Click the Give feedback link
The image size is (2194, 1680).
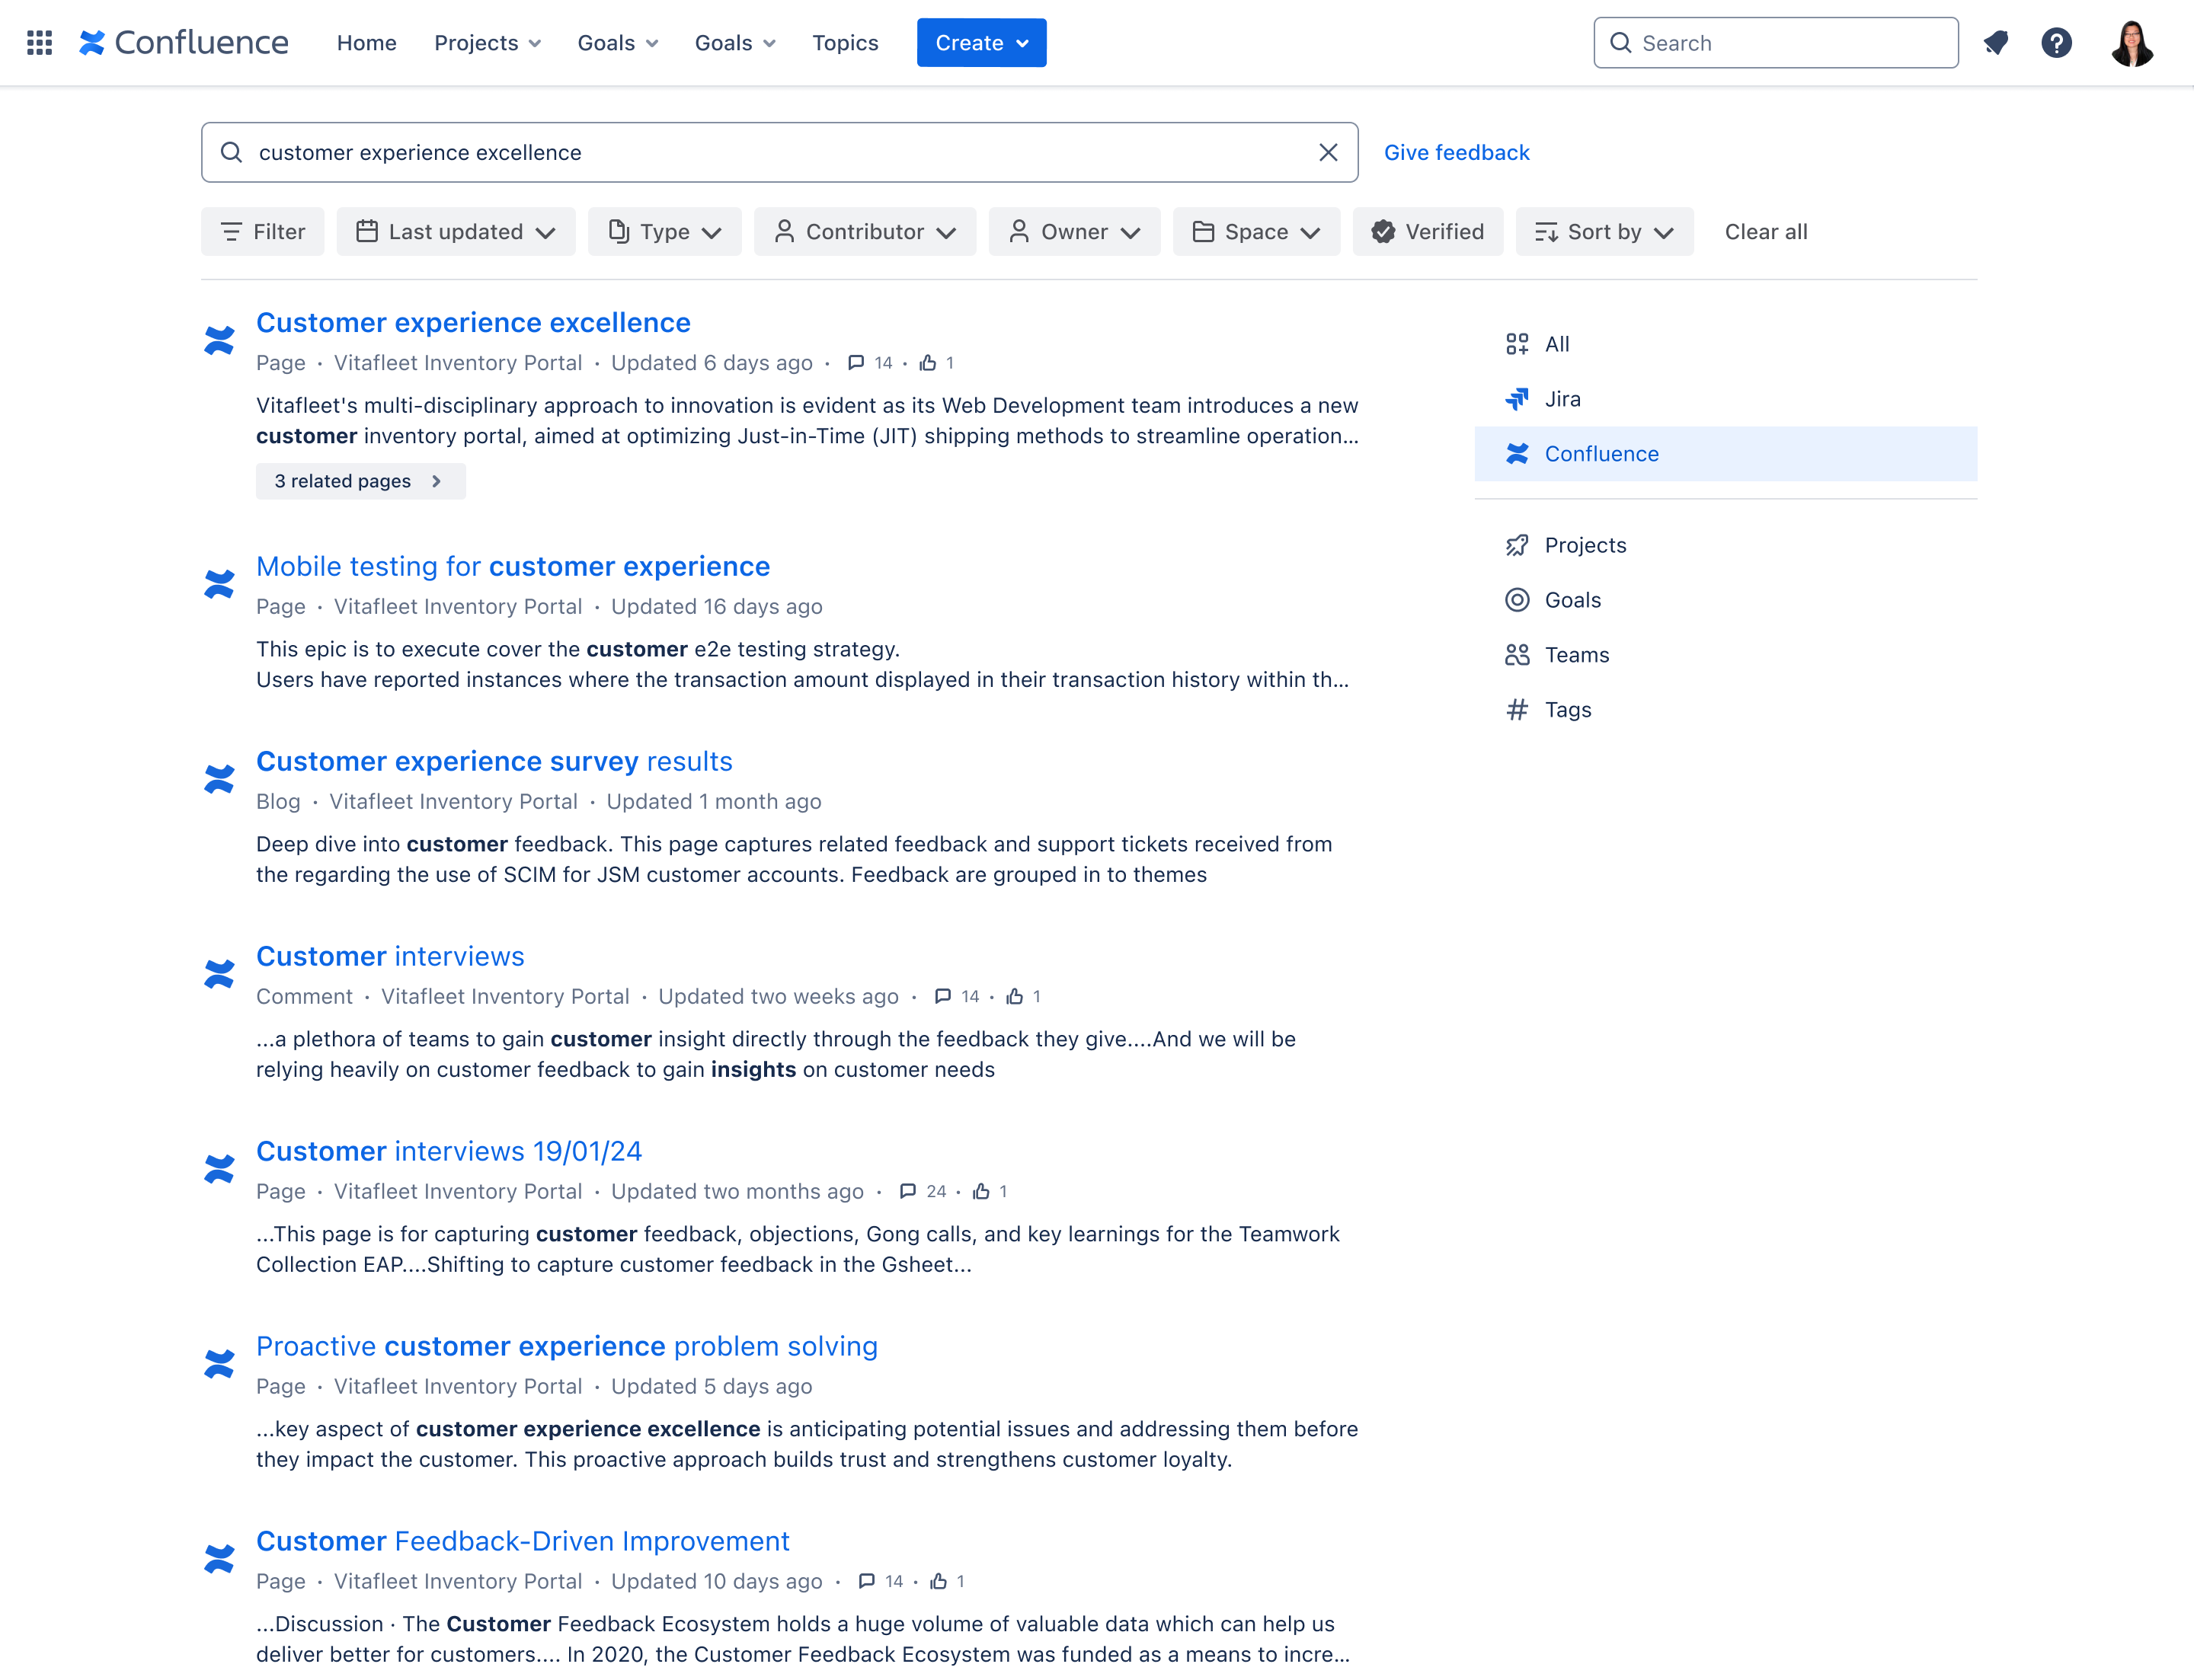point(1457,152)
